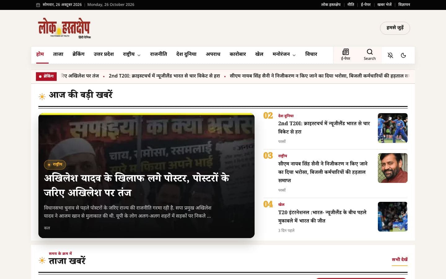The width and height of the screenshot is (446, 279).
Task: Click the red ब्रेकिंग ticker badge
Action: pos(46,76)
